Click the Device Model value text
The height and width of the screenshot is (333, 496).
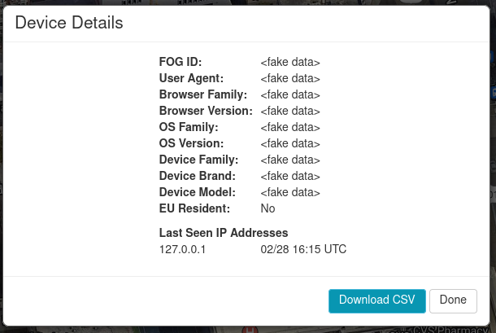(x=290, y=192)
